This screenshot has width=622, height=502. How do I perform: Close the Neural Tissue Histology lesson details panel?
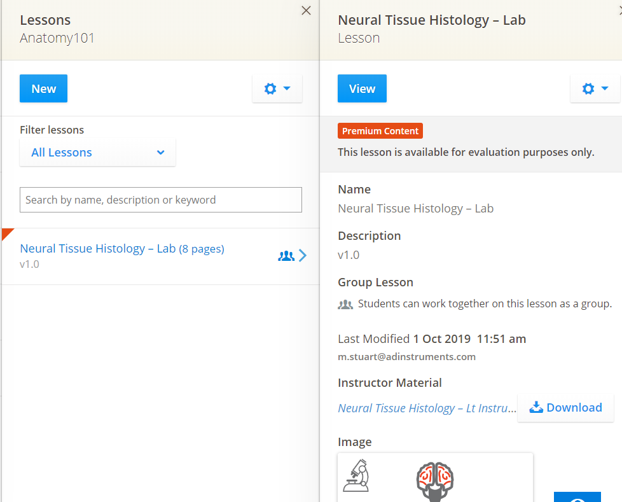tap(619, 11)
